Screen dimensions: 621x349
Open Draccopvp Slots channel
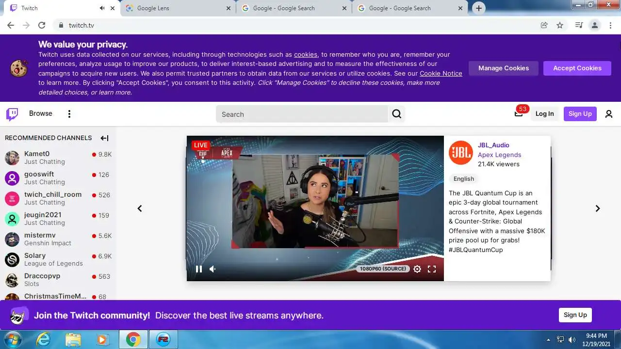(x=58, y=280)
